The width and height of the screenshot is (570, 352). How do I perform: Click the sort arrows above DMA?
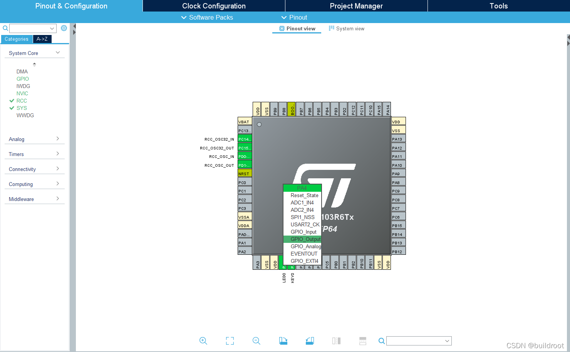(34, 64)
